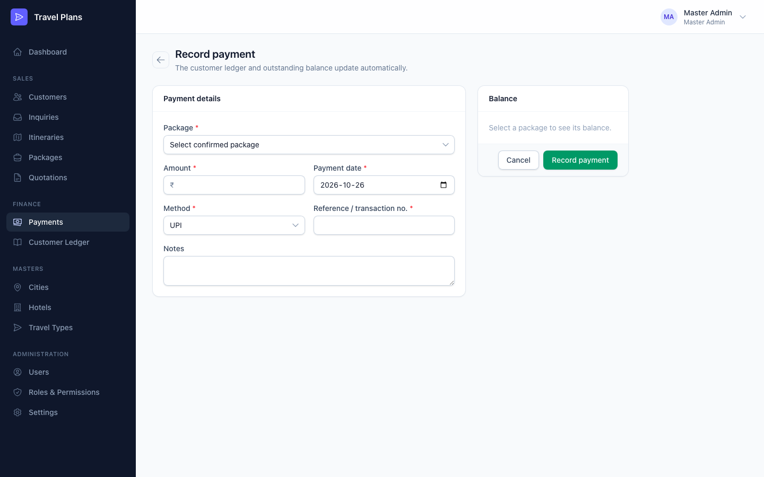The height and width of the screenshot is (477, 764).
Task: Open Travel Types under Masters
Action: 68,328
